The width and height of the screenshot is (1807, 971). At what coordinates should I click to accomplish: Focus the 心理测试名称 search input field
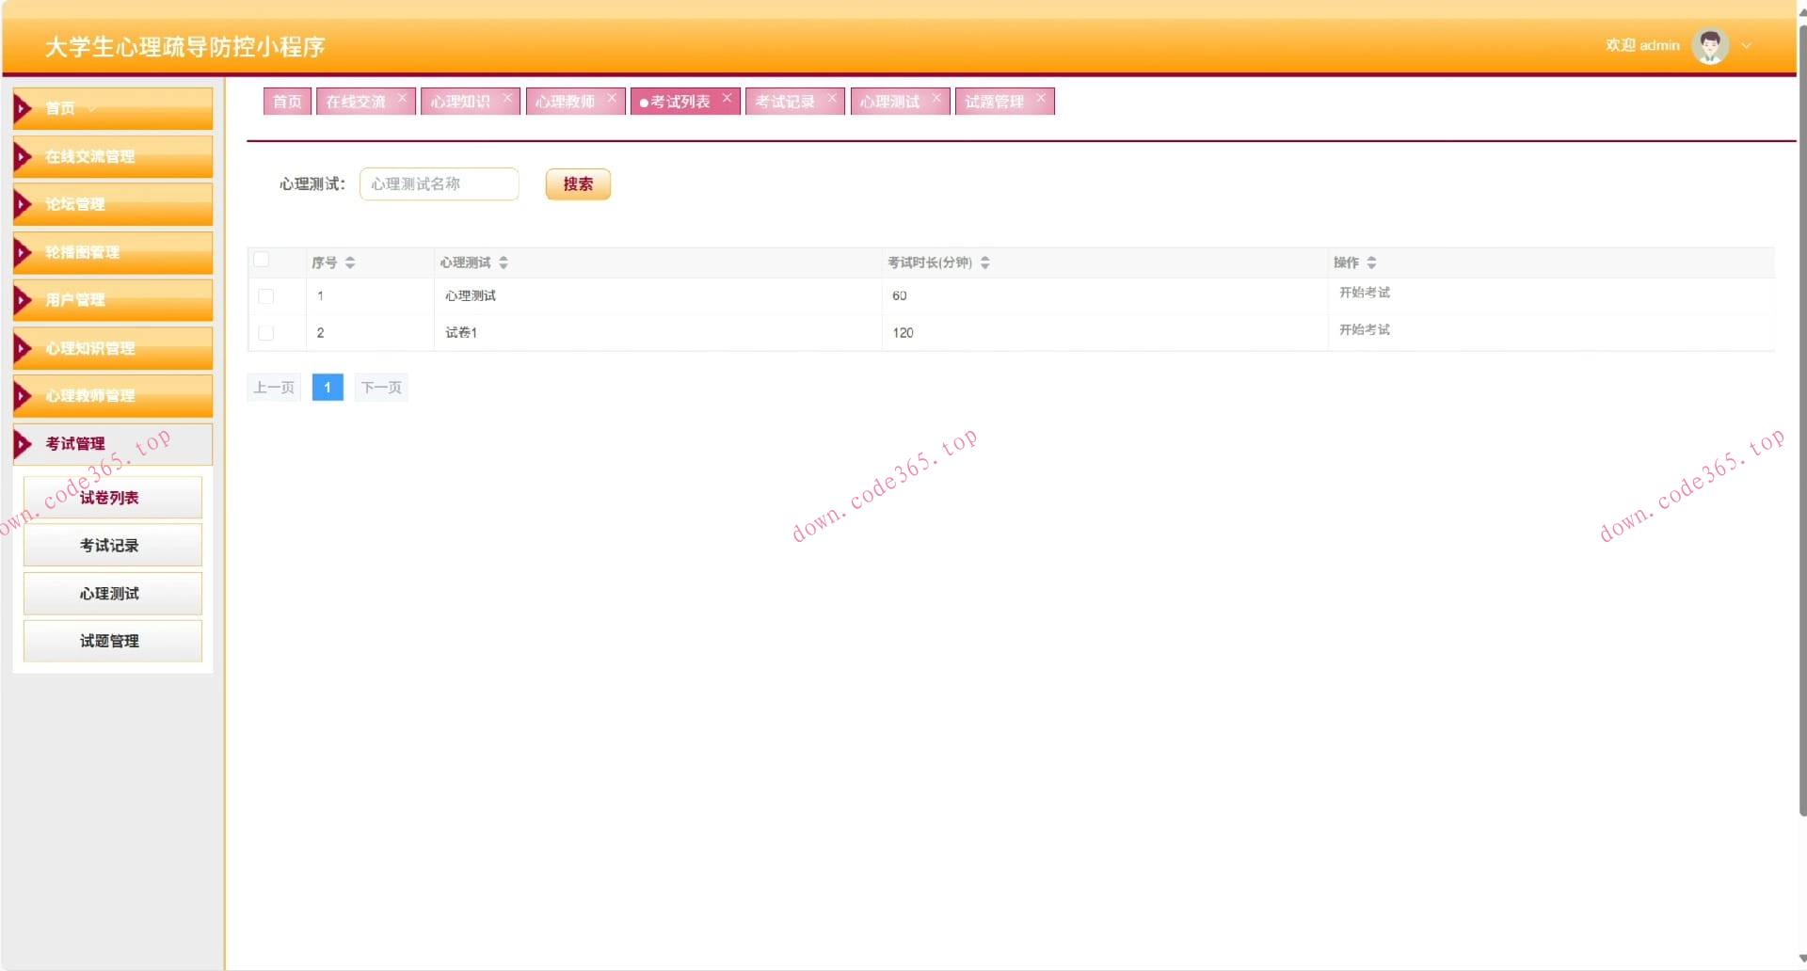click(439, 184)
